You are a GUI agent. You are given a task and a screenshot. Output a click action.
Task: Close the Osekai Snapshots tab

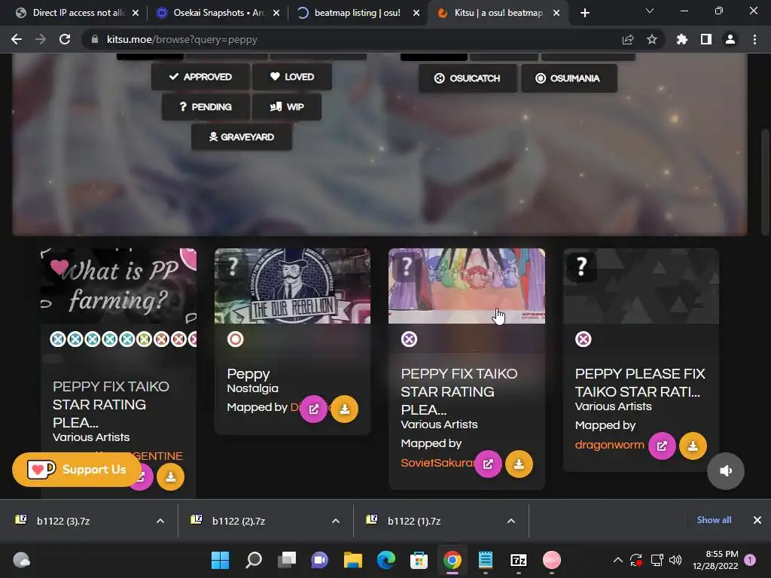276,13
